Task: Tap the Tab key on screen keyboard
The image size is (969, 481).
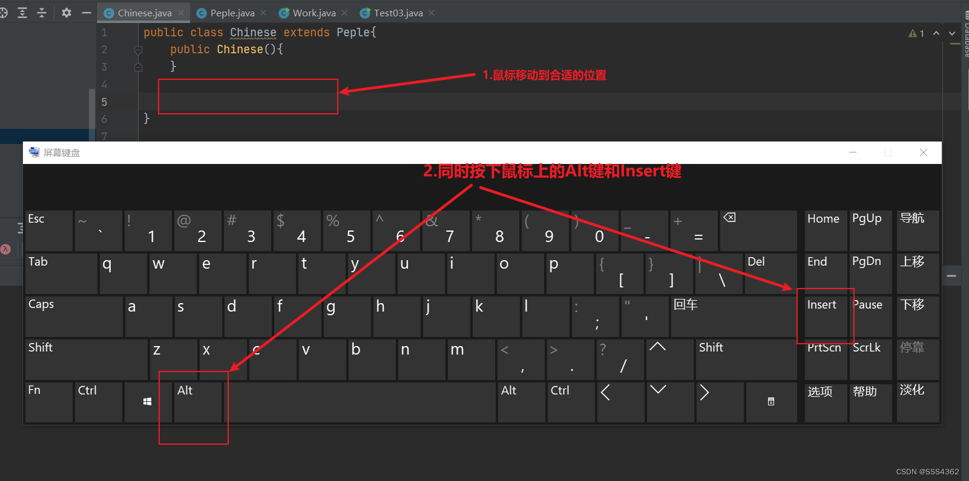Action: click(x=61, y=273)
